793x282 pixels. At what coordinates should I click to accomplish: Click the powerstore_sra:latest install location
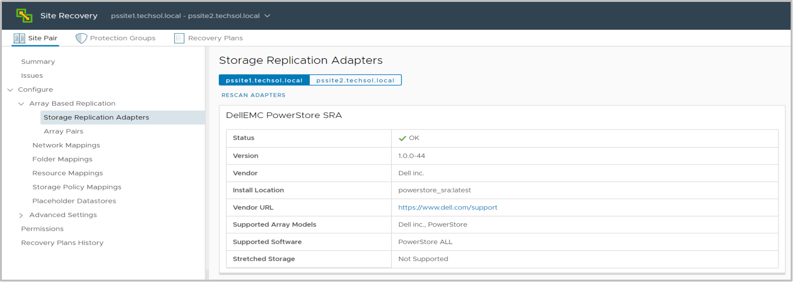435,190
